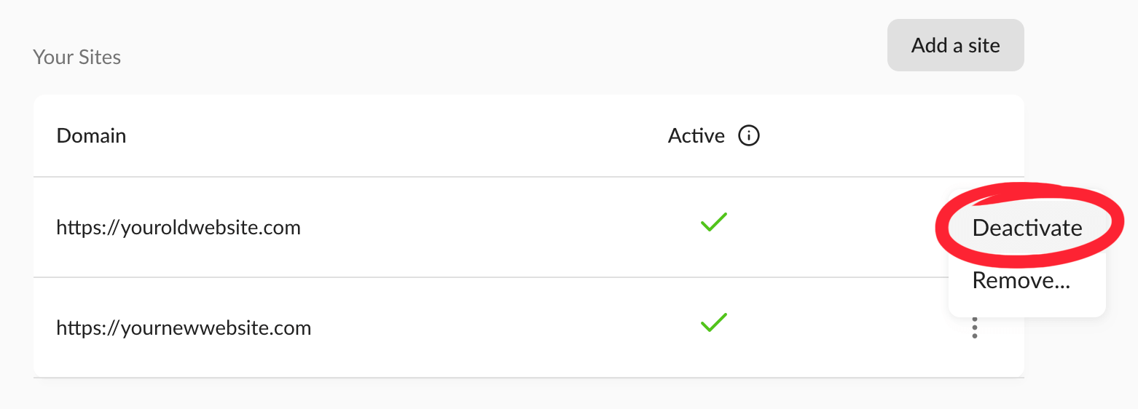Open the https://yournewwebsite.com domain link
Image resolution: width=1138 pixels, height=409 pixels.
click(x=184, y=328)
